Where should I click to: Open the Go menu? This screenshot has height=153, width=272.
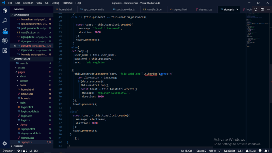[47, 3]
